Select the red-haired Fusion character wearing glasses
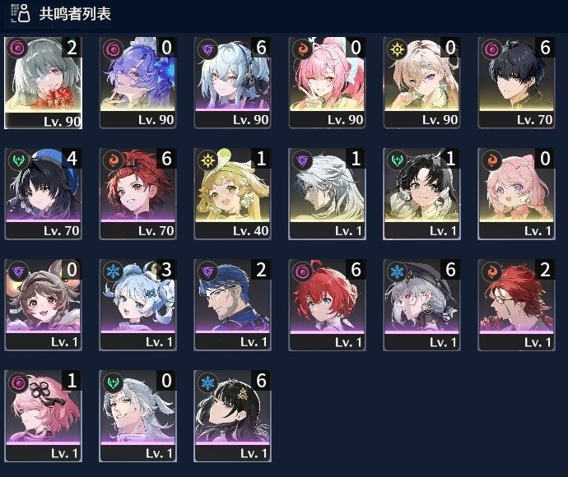This screenshot has height=477, width=568. click(516, 305)
